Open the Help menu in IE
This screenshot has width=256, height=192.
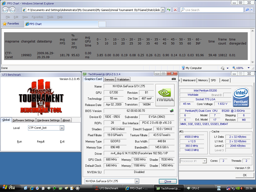coord(60,17)
